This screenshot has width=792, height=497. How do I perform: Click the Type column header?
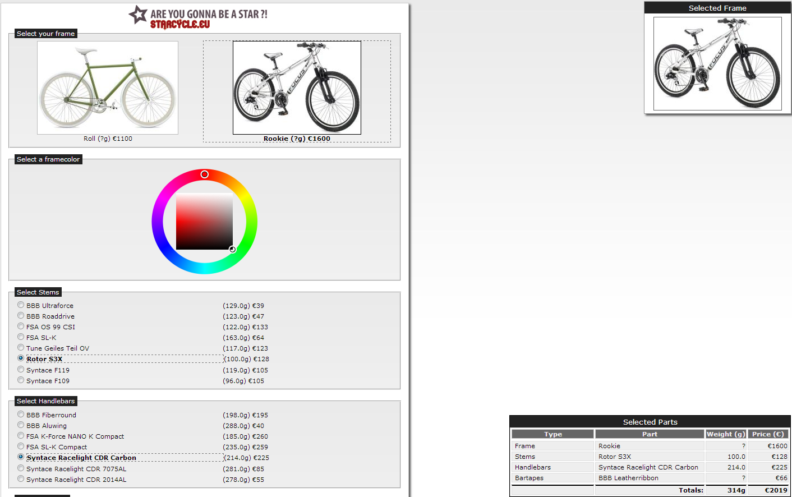552,434
